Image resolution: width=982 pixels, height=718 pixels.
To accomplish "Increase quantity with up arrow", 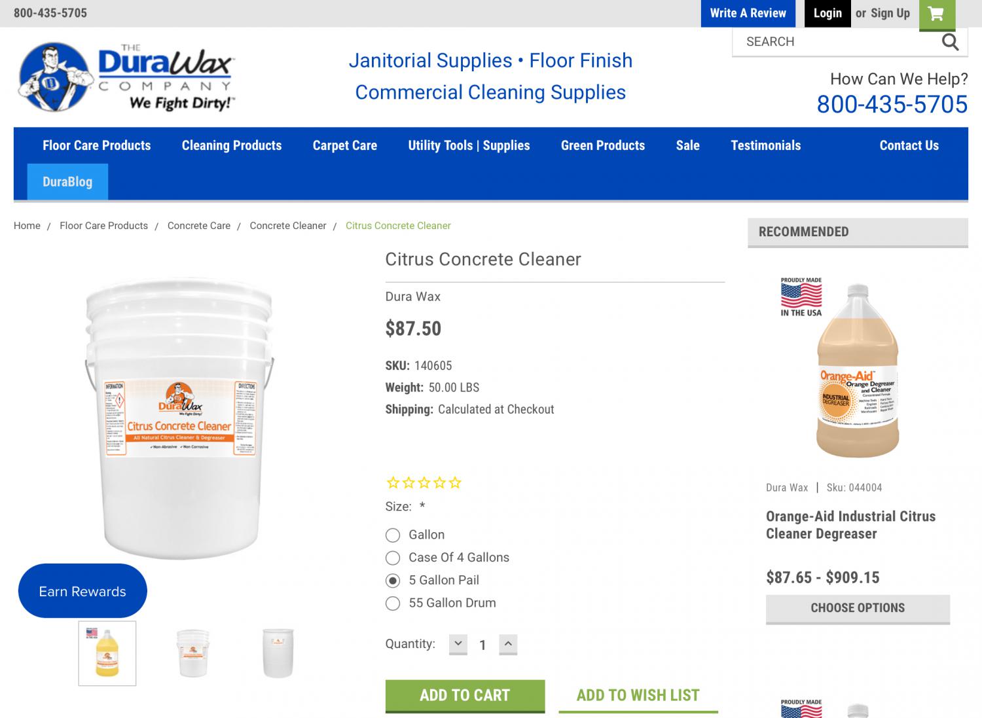I will pyautogui.click(x=508, y=644).
